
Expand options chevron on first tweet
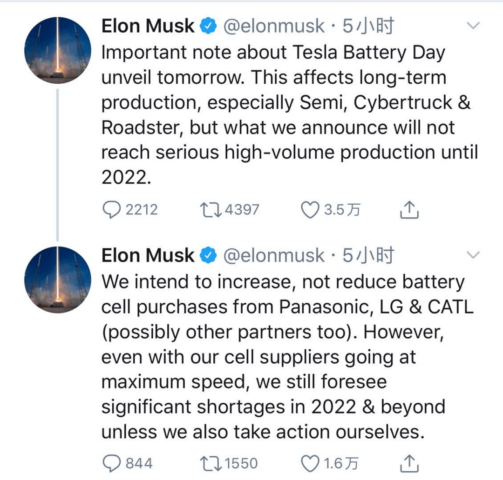click(473, 25)
